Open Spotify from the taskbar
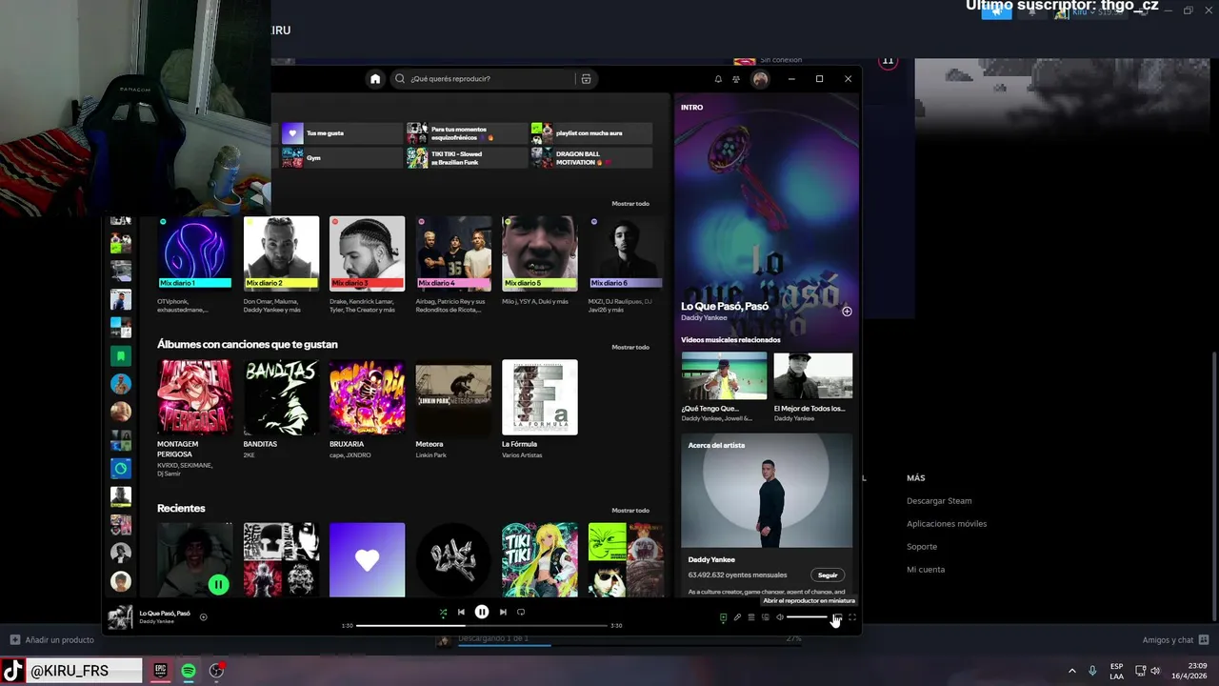This screenshot has width=1219, height=686. tap(189, 671)
